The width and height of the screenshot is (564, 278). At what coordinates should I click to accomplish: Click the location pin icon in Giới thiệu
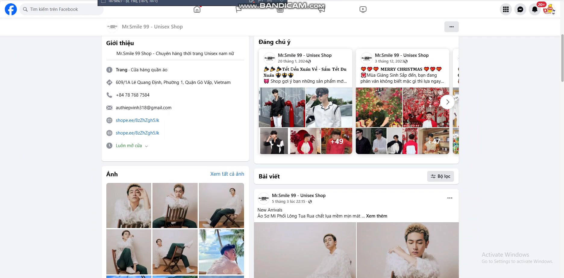(109, 82)
